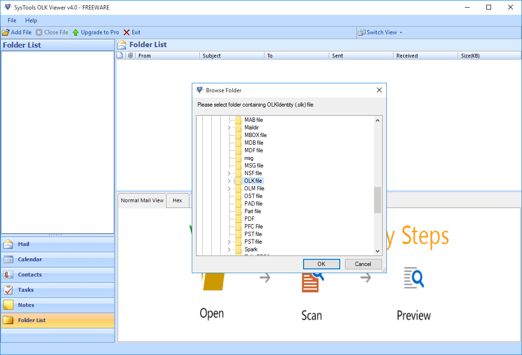Switch to the Hex tab
The width and height of the screenshot is (522, 355).
coord(177,200)
